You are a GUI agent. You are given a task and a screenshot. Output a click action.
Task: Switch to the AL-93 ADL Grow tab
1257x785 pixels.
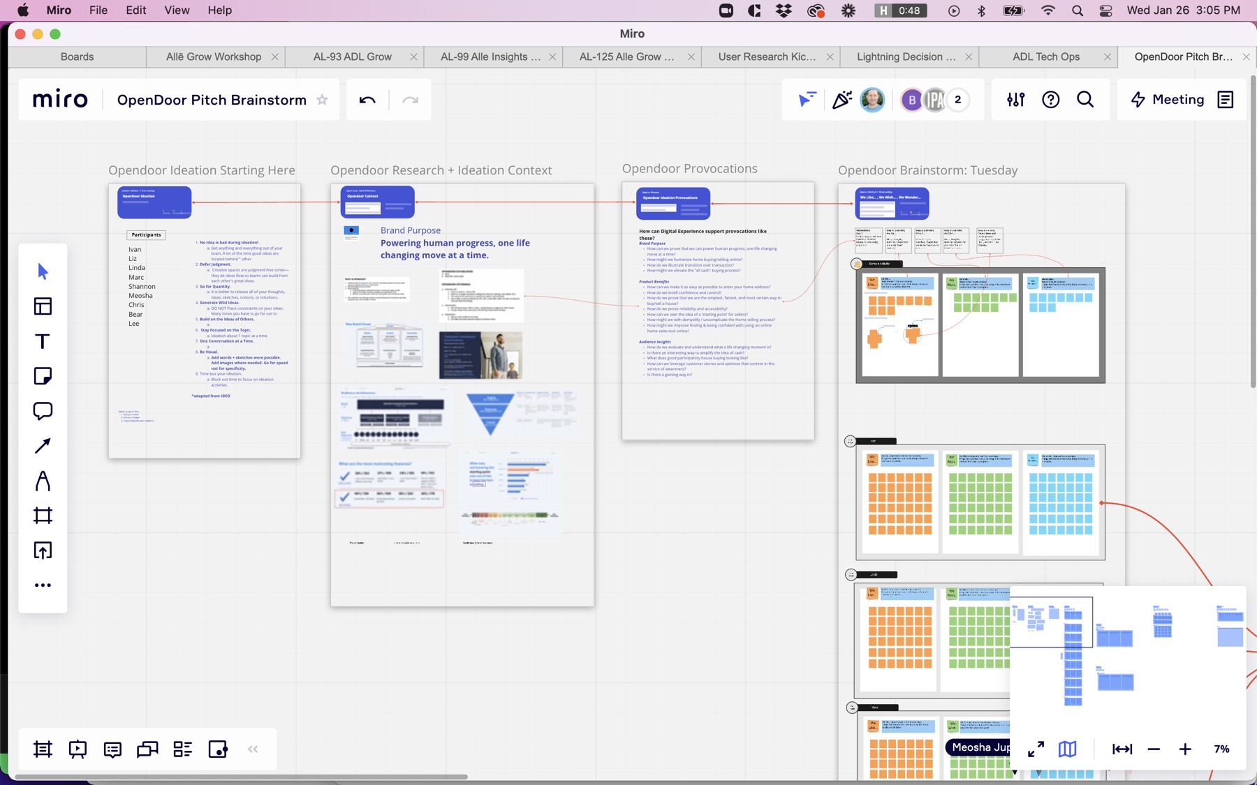point(353,57)
